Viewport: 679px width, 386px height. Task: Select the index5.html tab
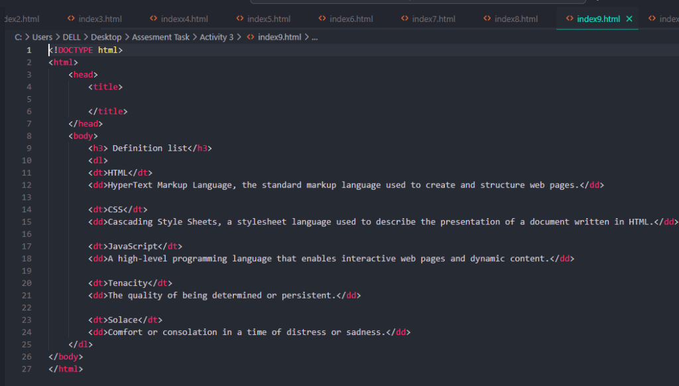coord(269,19)
